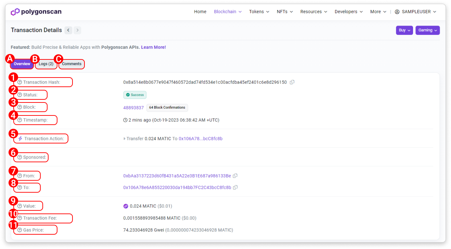Click the user profile icon near SAMPLEUSER
The image size is (451, 249).
(x=397, y=12)
